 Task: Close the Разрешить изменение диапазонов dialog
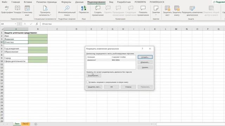(150, 49)
